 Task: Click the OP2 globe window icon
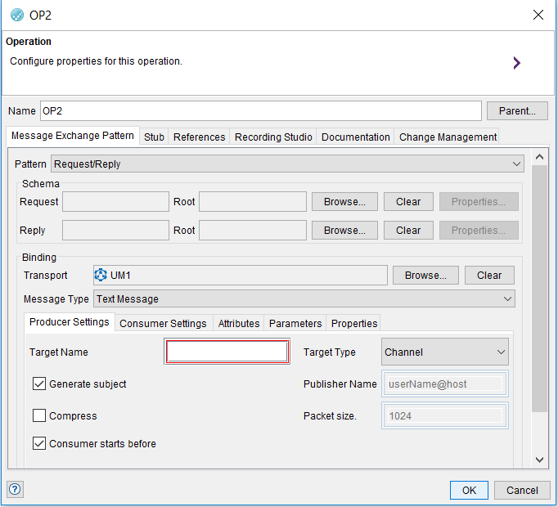tap(17, 15)
